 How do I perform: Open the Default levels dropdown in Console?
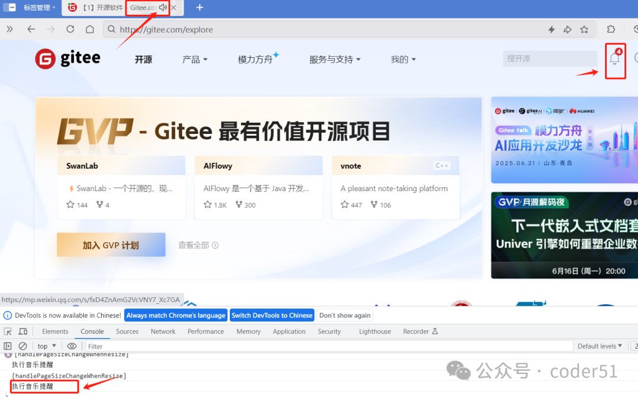pos(598,346)
